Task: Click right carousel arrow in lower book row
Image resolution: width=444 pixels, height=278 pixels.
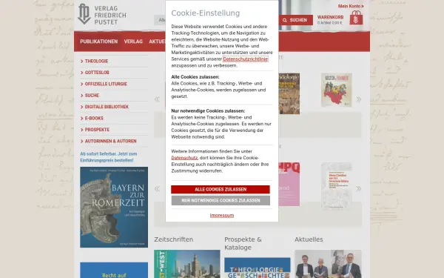Action: (358, 188)
